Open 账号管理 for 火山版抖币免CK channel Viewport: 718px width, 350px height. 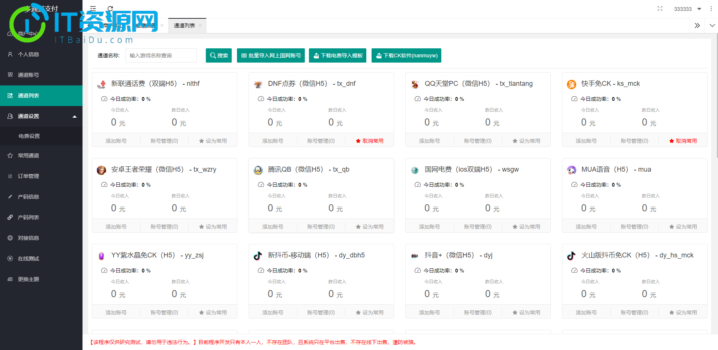pos(634,313)
